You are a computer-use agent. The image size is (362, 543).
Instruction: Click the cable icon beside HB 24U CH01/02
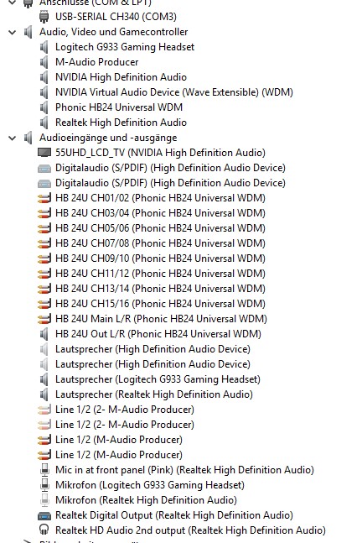pyautogui.click(x=44, y=198)
